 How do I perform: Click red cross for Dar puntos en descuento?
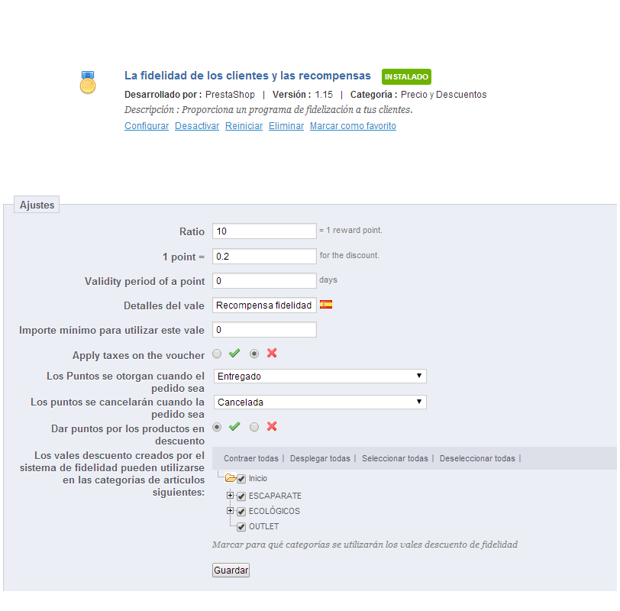[272, 426]
